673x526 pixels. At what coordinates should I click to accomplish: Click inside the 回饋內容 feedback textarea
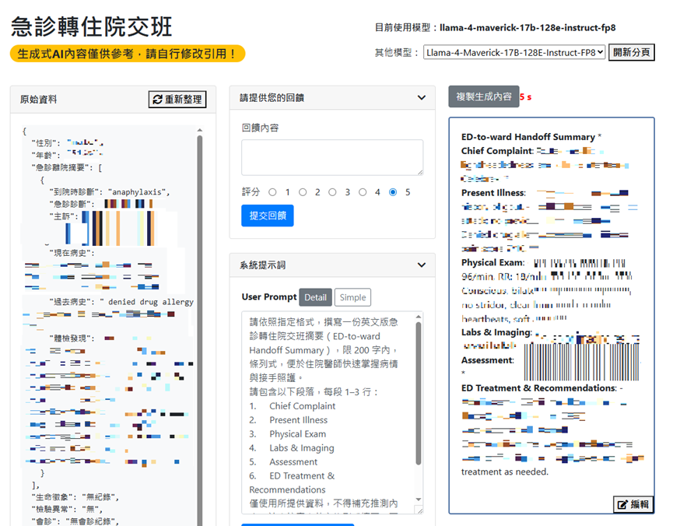pos(333,155)
